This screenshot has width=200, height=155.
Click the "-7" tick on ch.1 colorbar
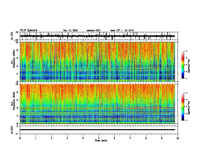pyautogui.click(x=186, y=79)
